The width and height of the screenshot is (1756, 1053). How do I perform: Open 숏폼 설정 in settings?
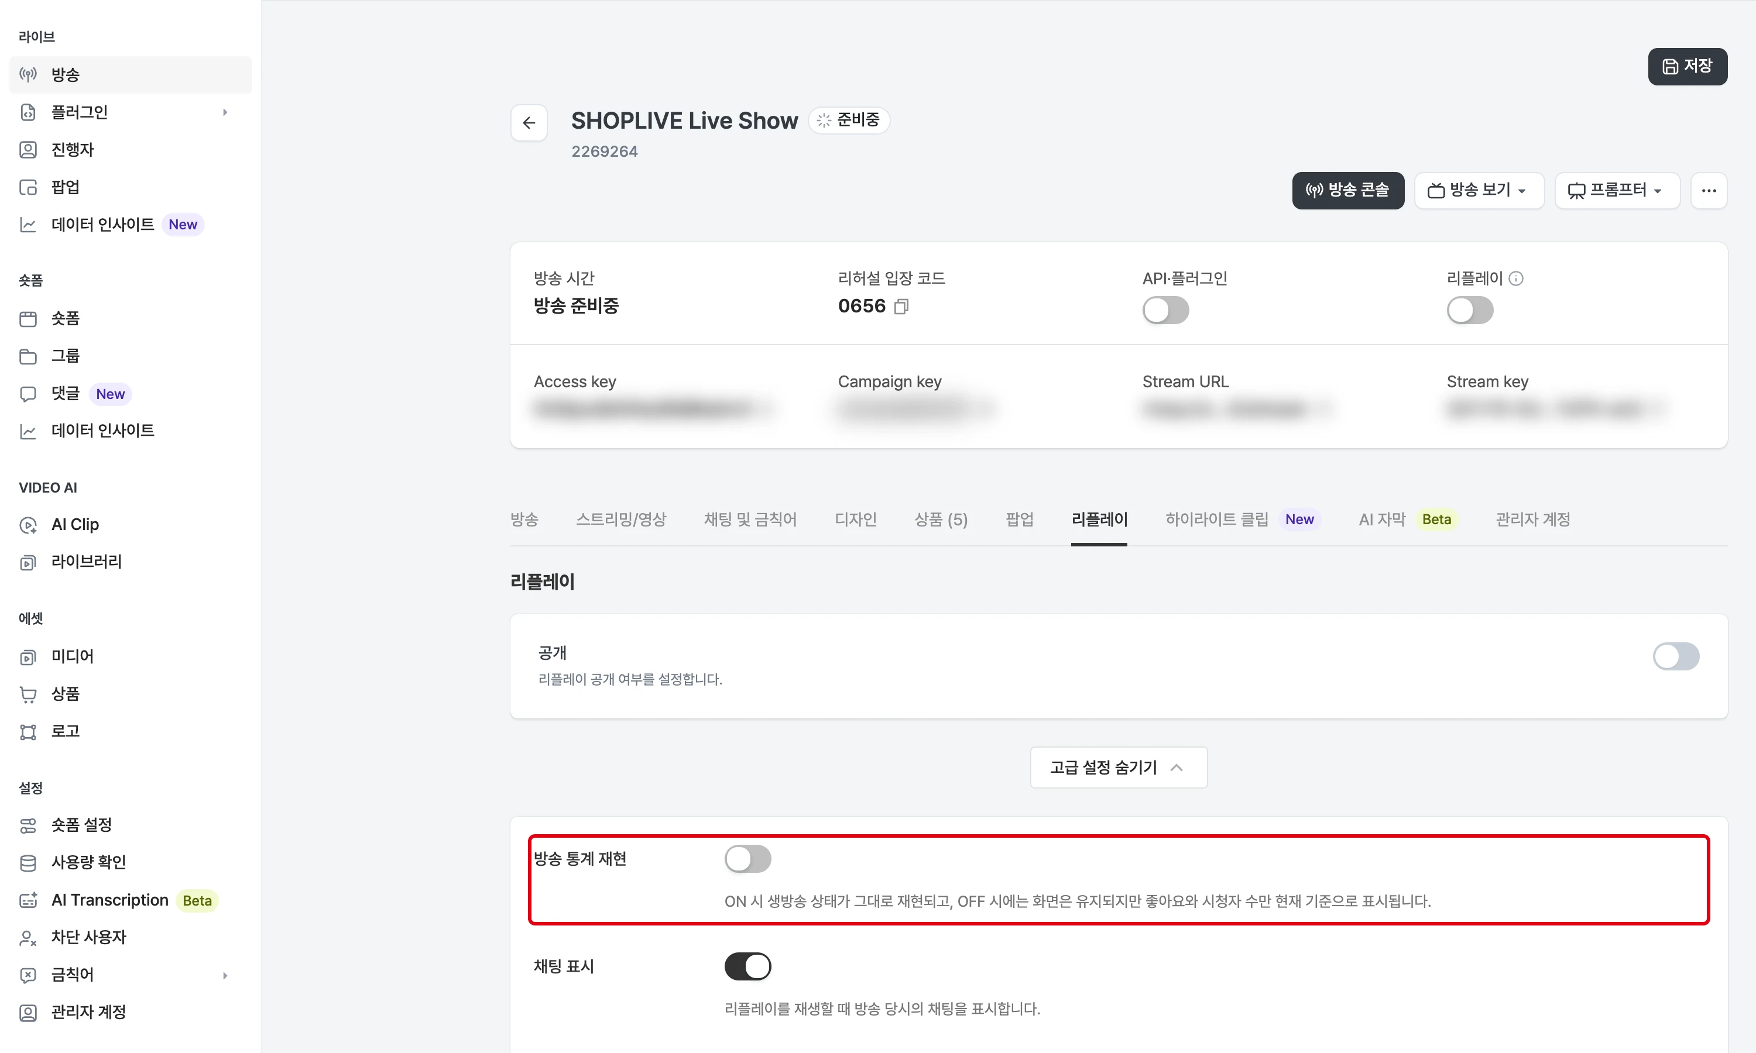click(x=131, y=825)
